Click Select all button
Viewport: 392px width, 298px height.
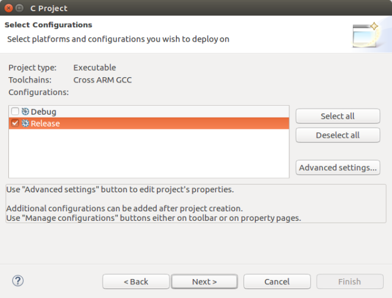[338, 116]
